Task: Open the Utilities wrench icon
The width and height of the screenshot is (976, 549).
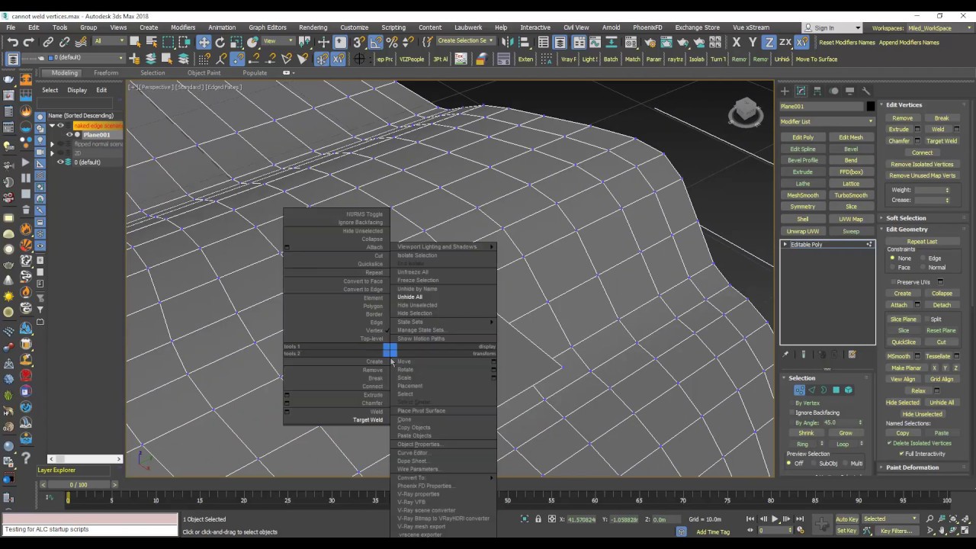Action: click(x=866, y=91)
